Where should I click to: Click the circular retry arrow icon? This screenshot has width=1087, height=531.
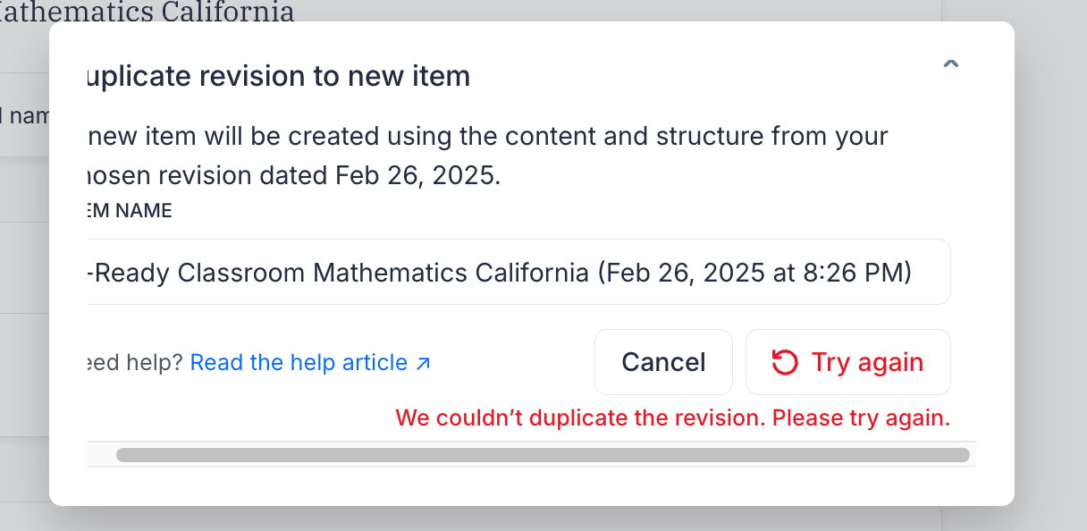[784, 362]
